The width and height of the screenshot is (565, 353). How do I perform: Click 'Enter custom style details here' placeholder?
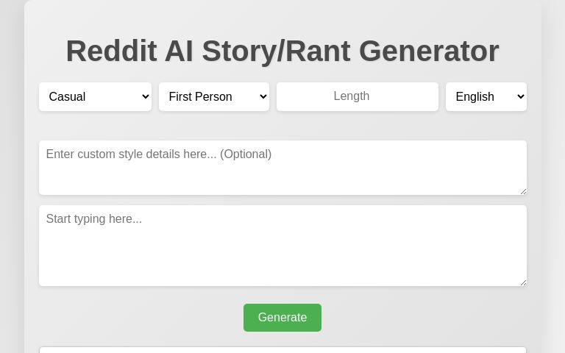pyautogui.click(x=158, y=154)
